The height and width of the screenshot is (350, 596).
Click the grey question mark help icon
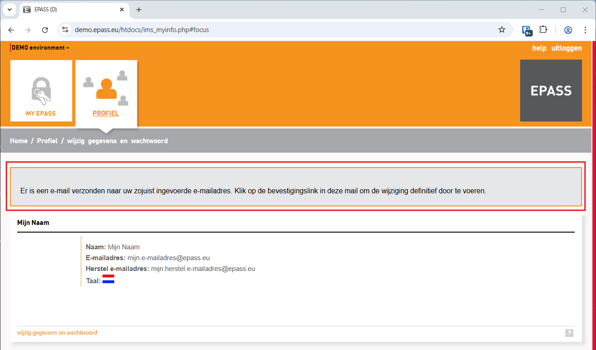click(569, 333)
